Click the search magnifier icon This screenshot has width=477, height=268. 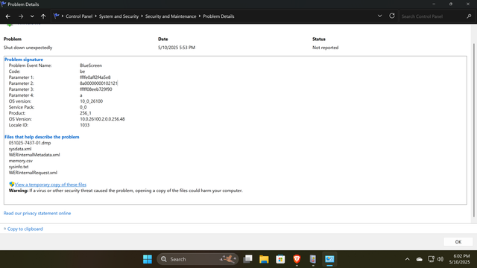coord(469,16)
